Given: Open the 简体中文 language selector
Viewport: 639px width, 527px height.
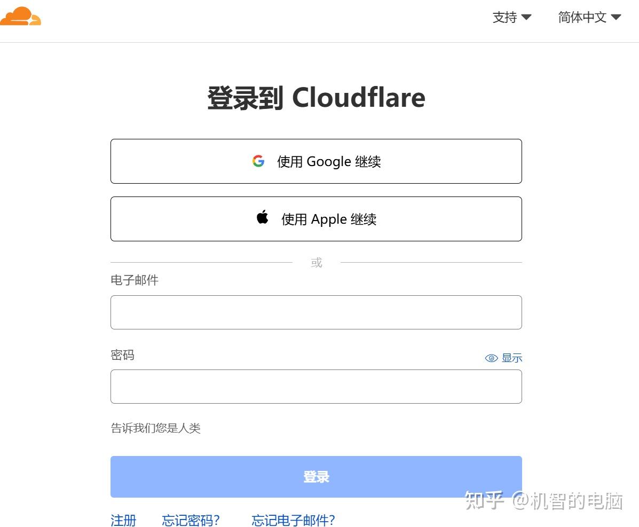Looking at the screenshot, I should [x=582, y=18].
